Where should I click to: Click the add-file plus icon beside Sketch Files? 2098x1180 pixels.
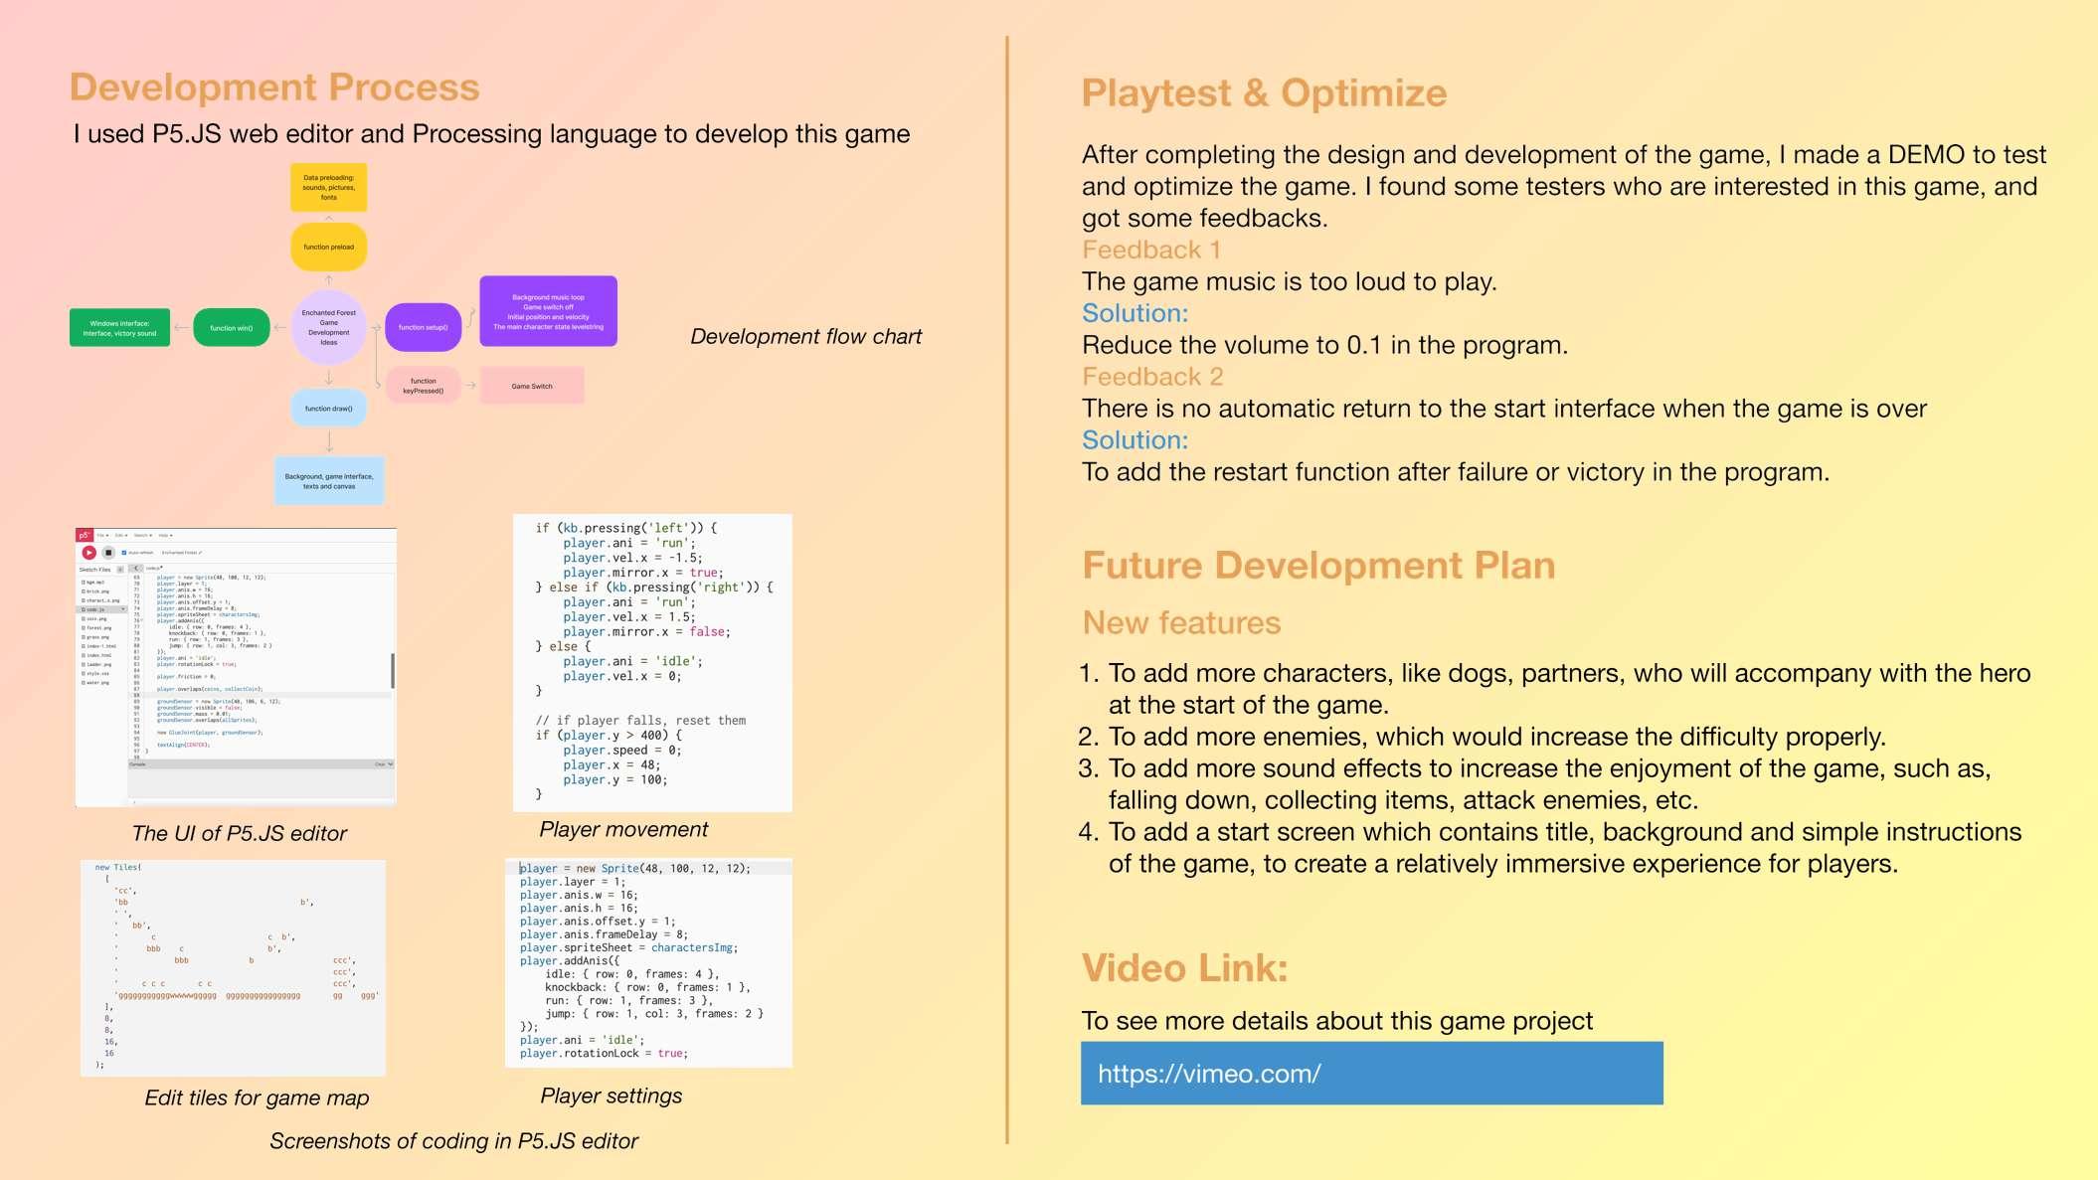(x=119, y=570)
